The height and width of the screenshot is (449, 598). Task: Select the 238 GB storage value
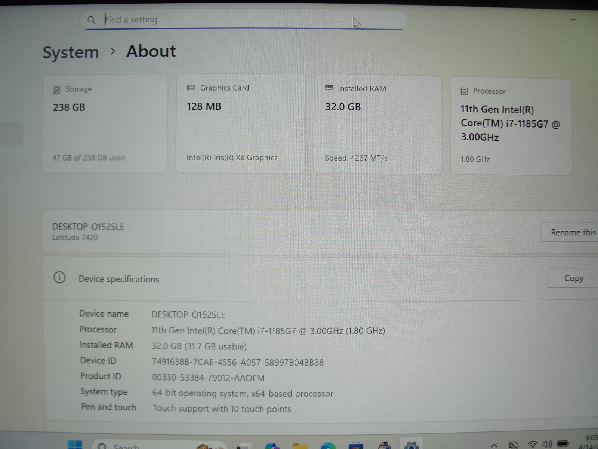(69, 107)
